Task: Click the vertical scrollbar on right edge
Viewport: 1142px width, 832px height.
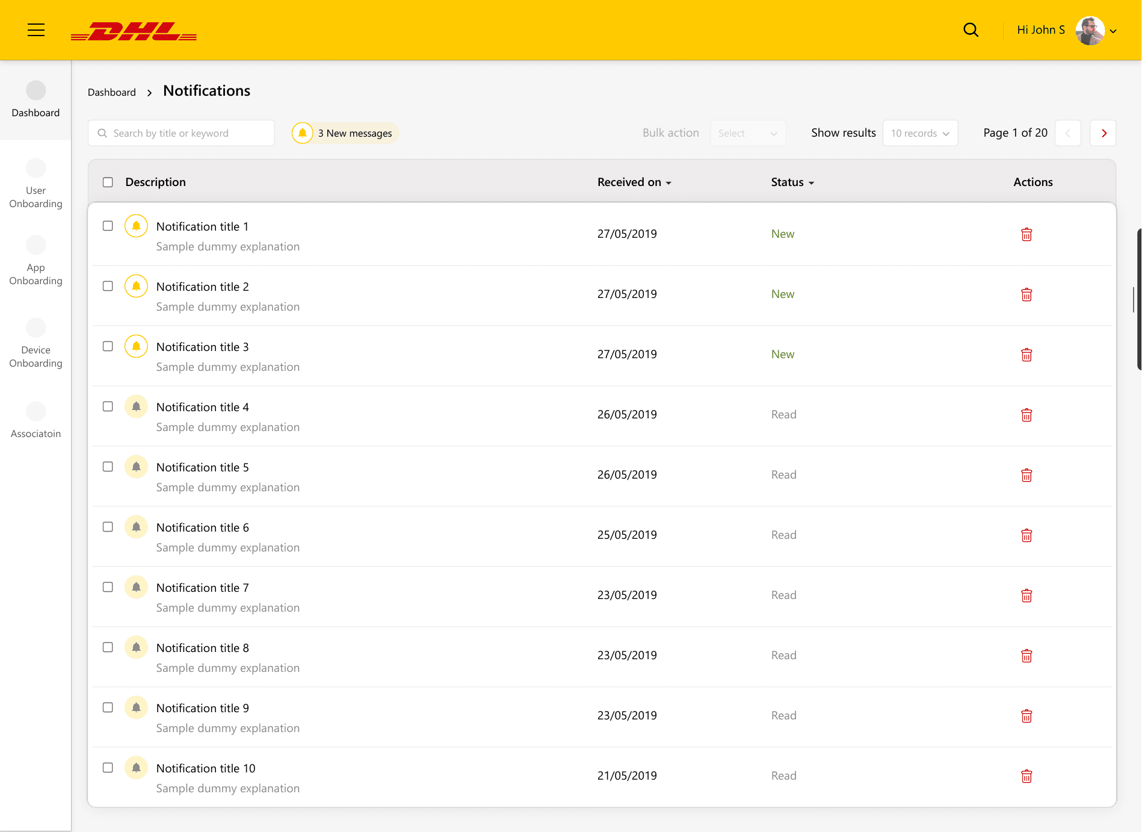Action: coord(1139,299)
